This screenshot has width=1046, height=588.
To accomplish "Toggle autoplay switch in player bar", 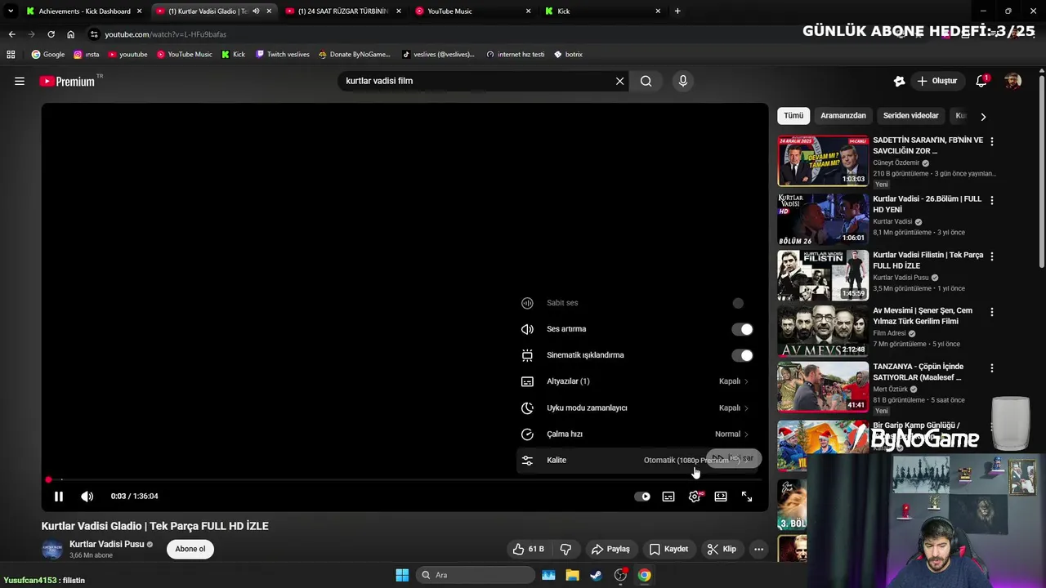I will pyautogui.click(x=642, y=497).
